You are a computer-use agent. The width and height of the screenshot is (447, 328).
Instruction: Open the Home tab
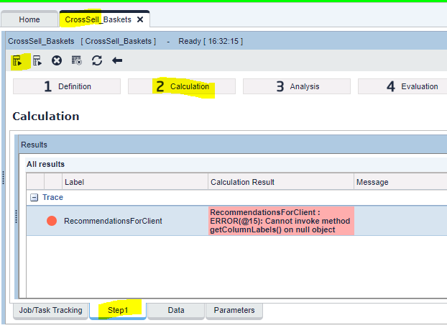(29, 19)
